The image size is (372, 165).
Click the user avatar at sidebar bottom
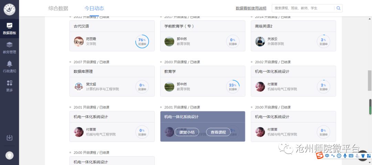pos(10,155)
